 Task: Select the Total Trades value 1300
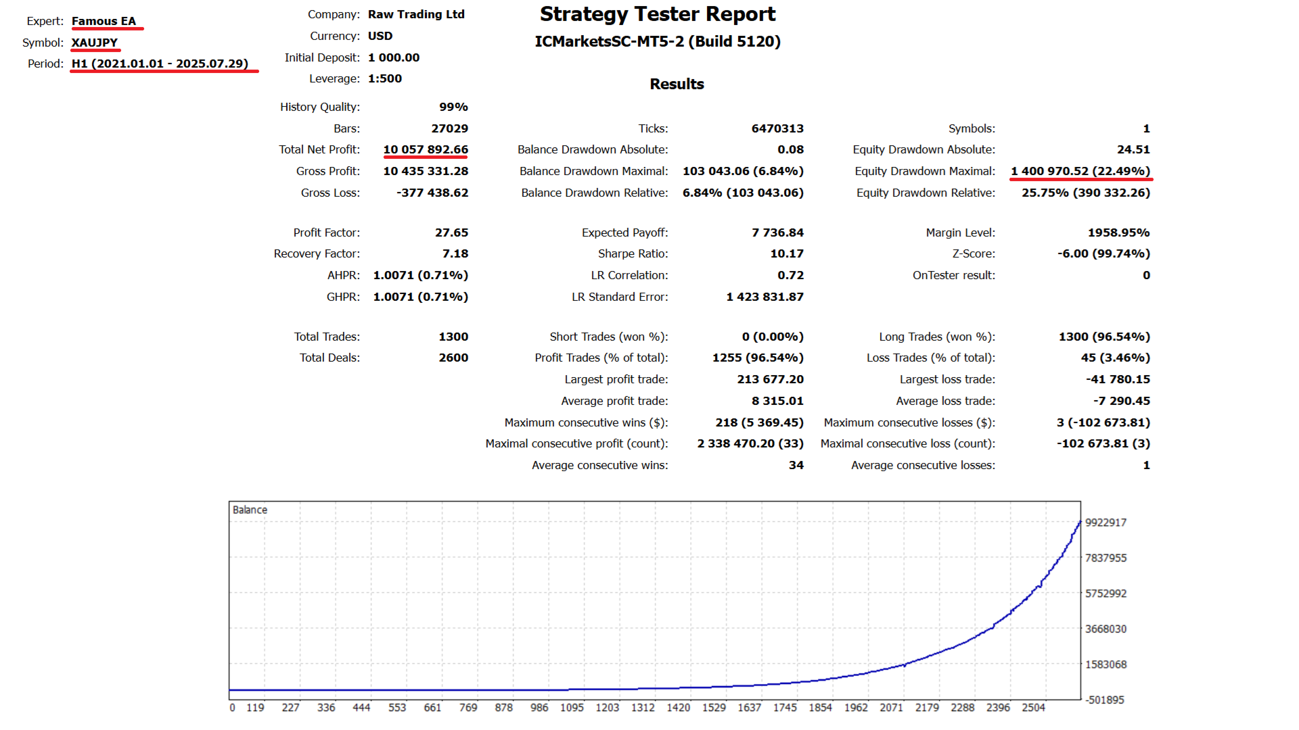click(x=453, y=337)
